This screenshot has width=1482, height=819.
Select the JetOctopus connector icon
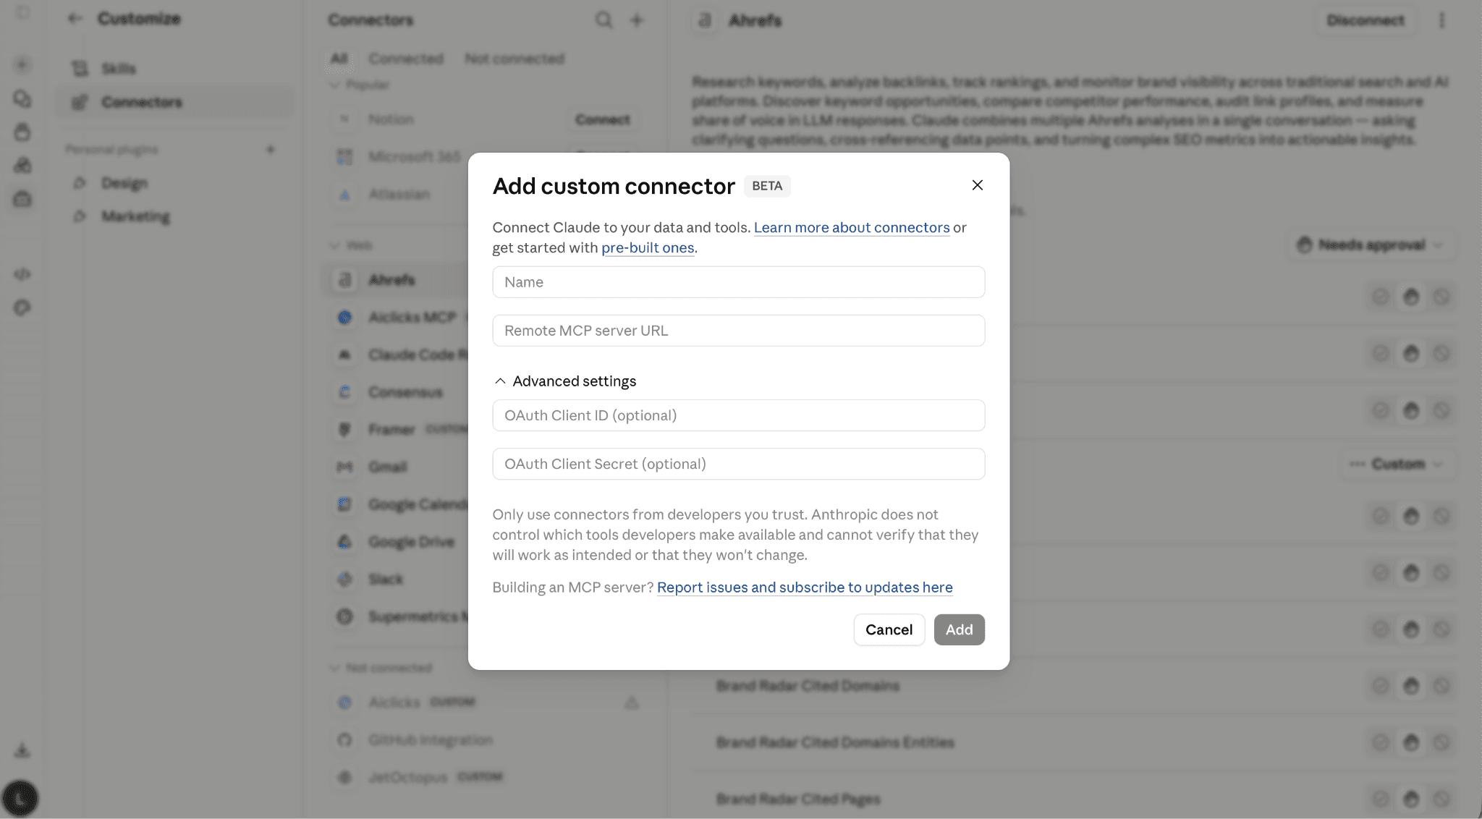(x=344, y=778)
